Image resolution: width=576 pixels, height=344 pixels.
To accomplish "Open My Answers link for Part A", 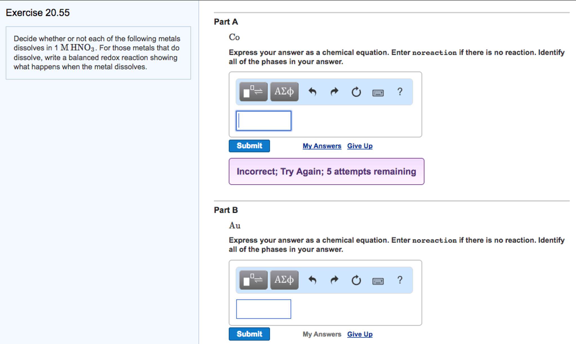I will pos(322,146).
